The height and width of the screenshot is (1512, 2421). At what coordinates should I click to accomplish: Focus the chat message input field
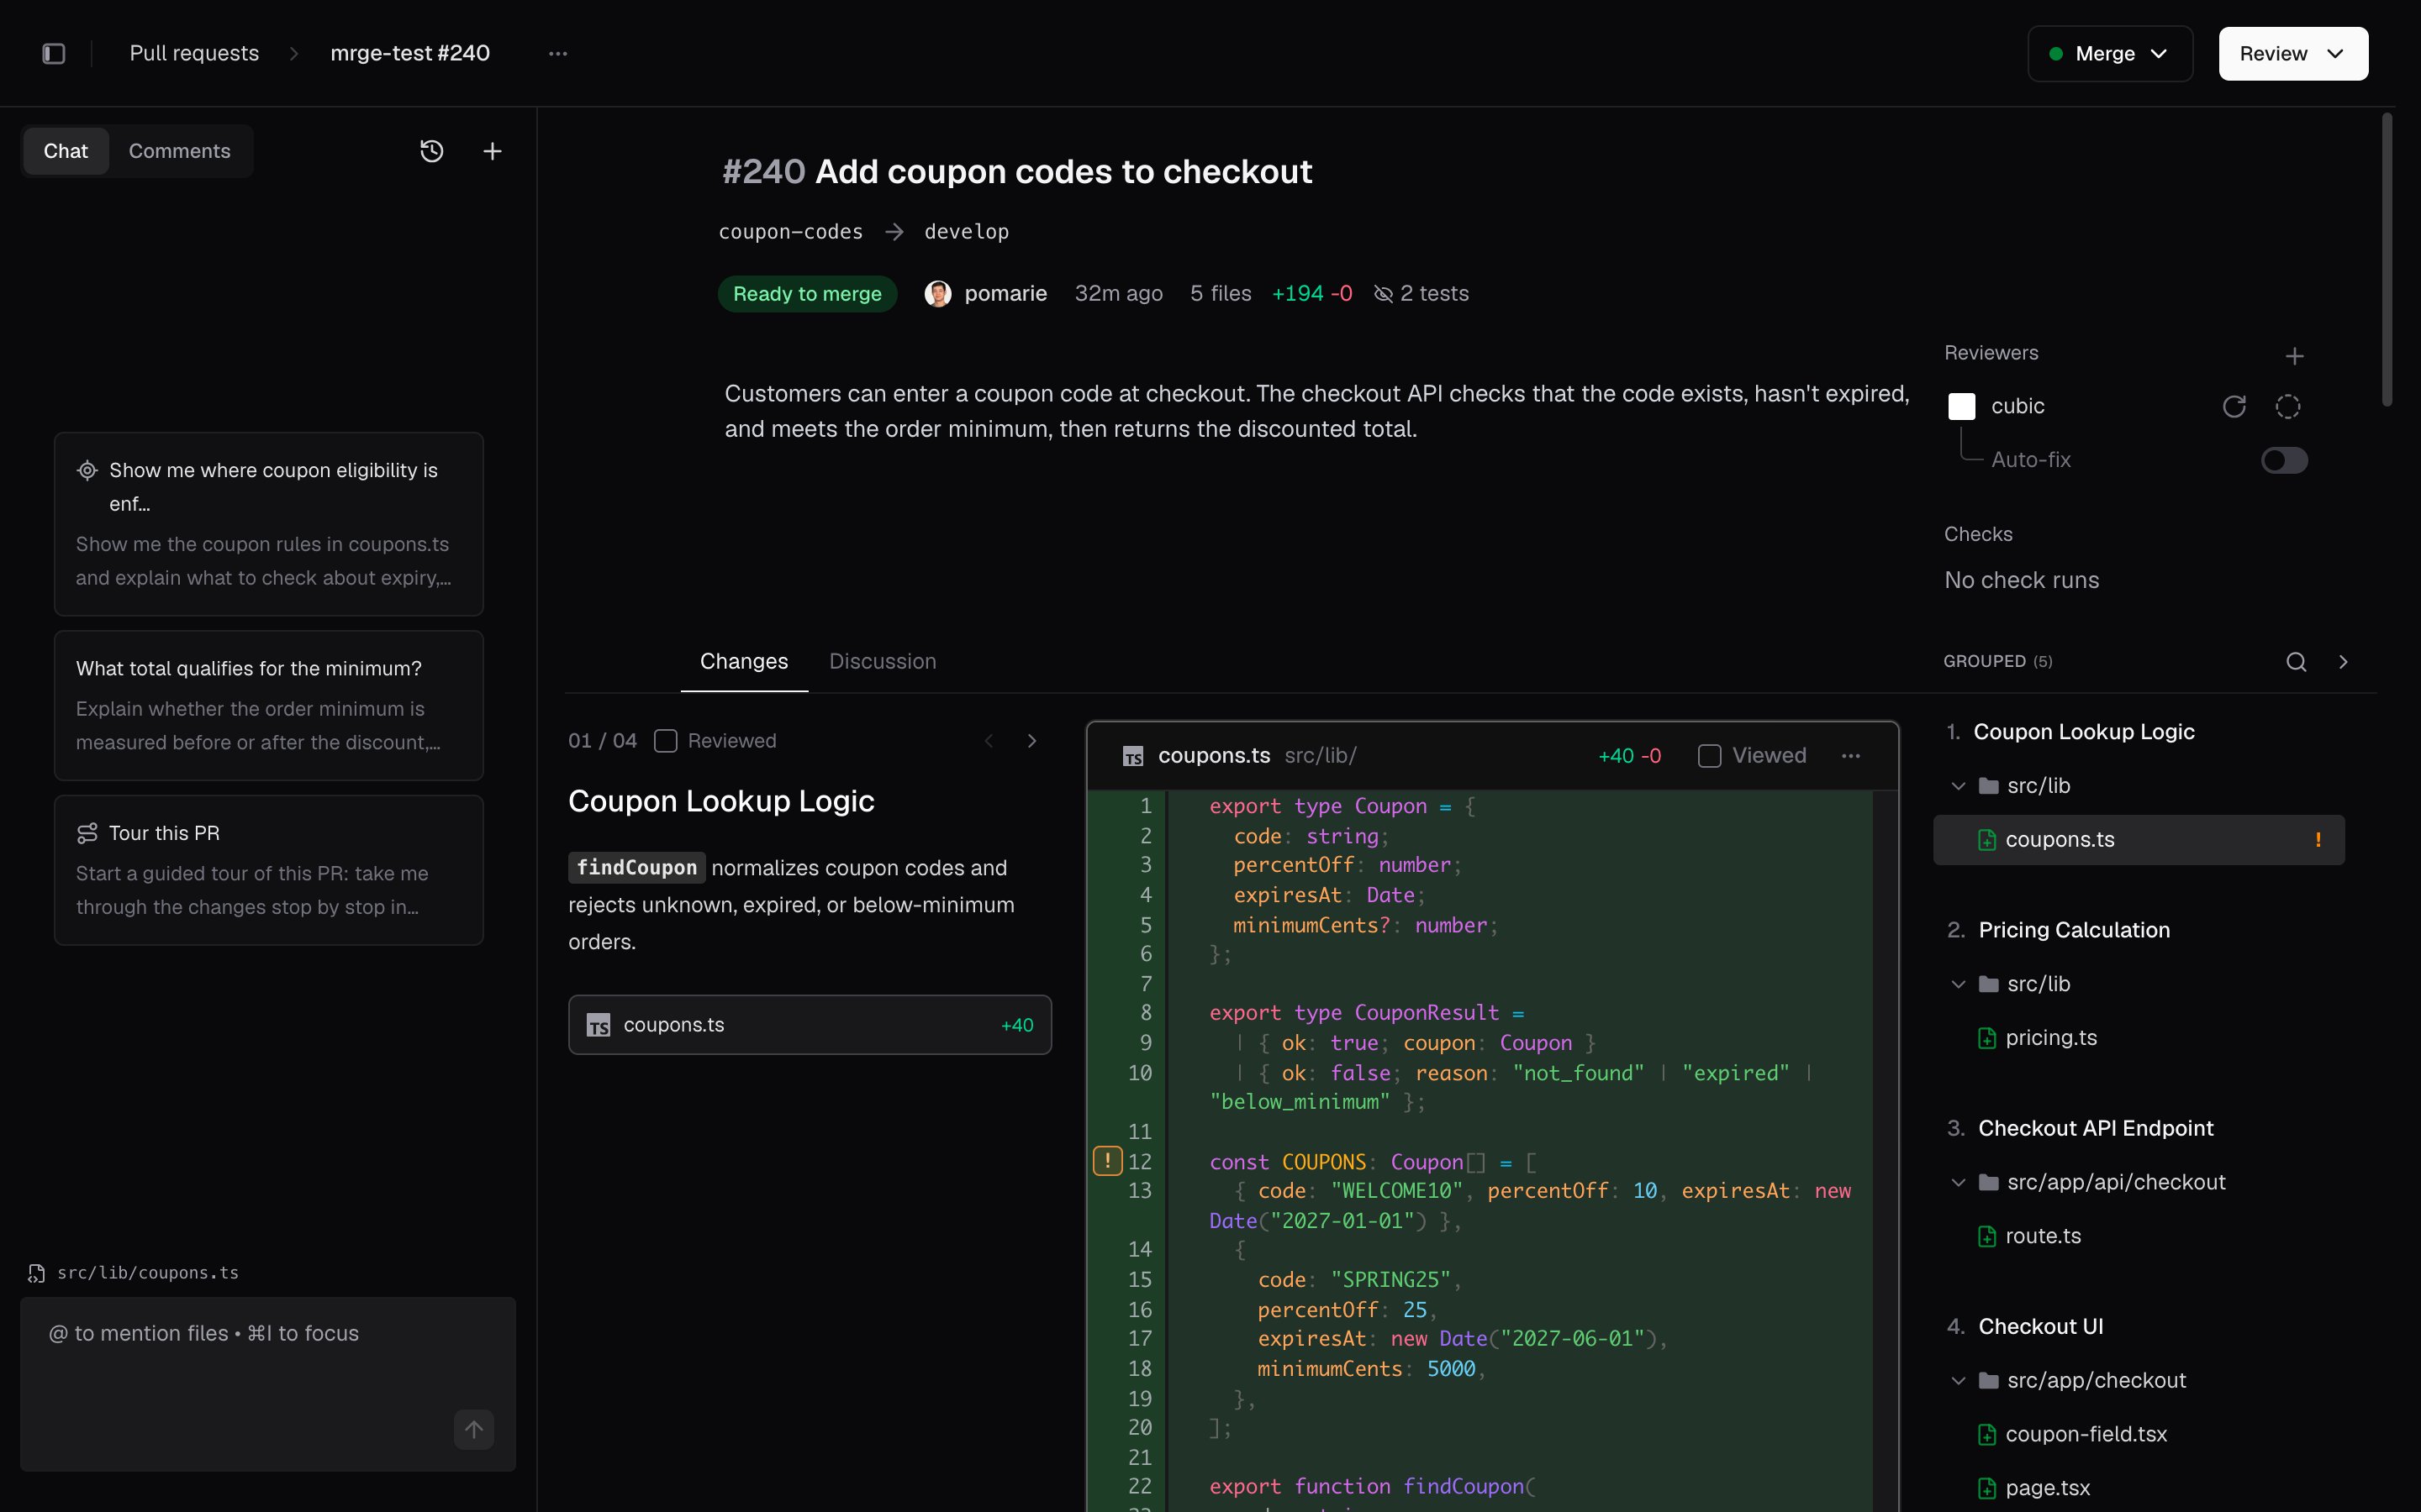pyautogui.click(x=268, y=1384)
